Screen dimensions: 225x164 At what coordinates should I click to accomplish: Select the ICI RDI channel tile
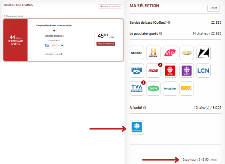(170, 71)
